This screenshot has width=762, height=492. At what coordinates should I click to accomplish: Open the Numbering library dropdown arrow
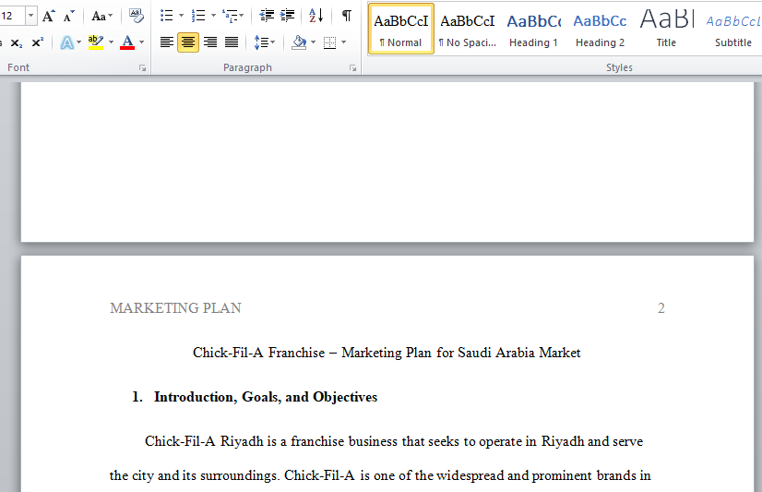(x=213, y=16)
